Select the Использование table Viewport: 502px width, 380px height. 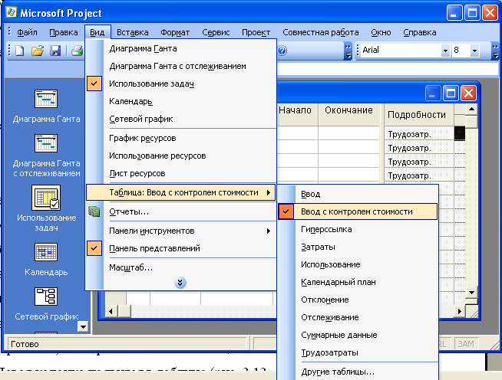358,264
